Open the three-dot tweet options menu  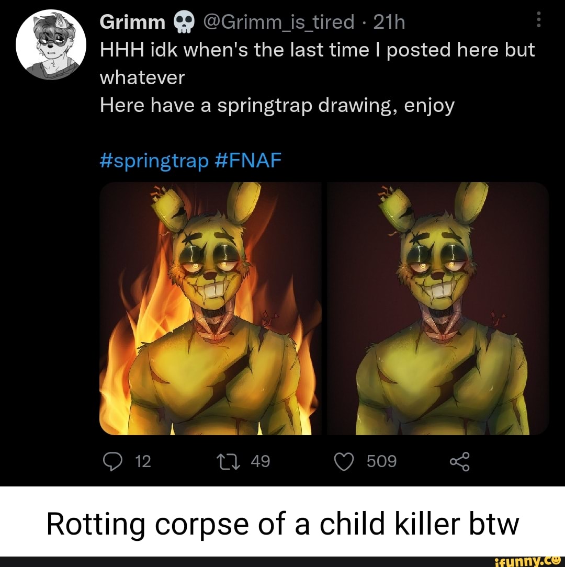pyautogui.click(x=539, y=20)
